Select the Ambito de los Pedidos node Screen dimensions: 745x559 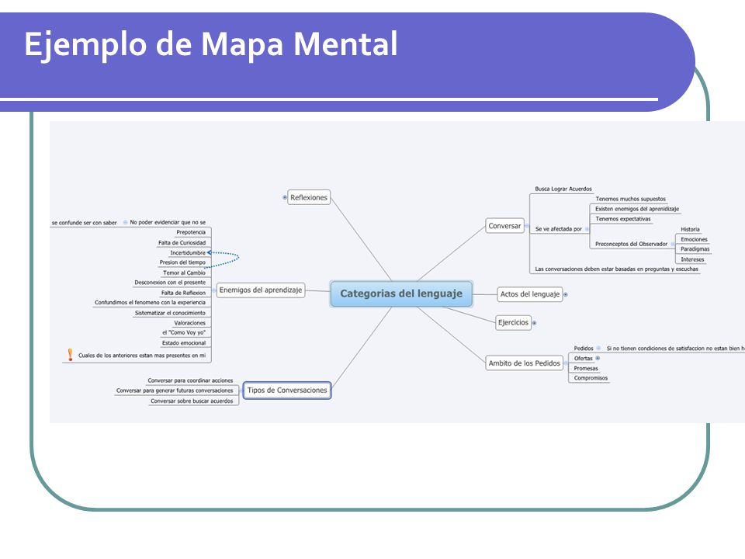click(524, 363)
